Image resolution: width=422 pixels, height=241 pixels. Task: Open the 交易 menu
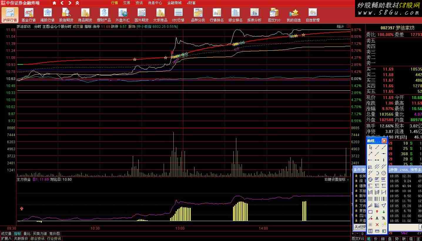click(127, 3)
